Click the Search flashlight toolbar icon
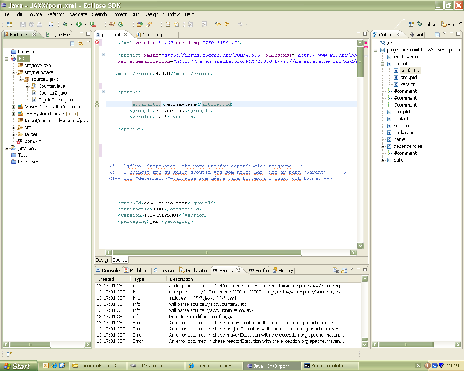 click(x=149, y=24)
